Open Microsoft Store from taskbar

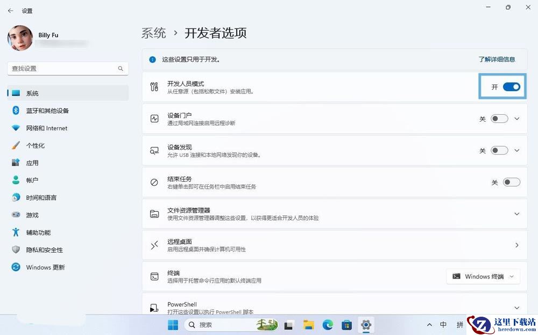click(346, 325)
